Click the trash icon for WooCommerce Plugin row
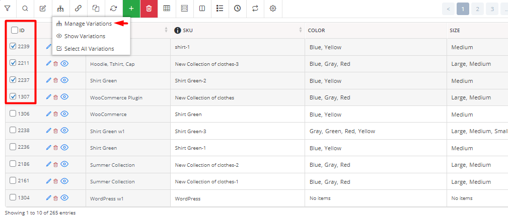The width and height of the screenshot is (508, 216). [56, 97]
